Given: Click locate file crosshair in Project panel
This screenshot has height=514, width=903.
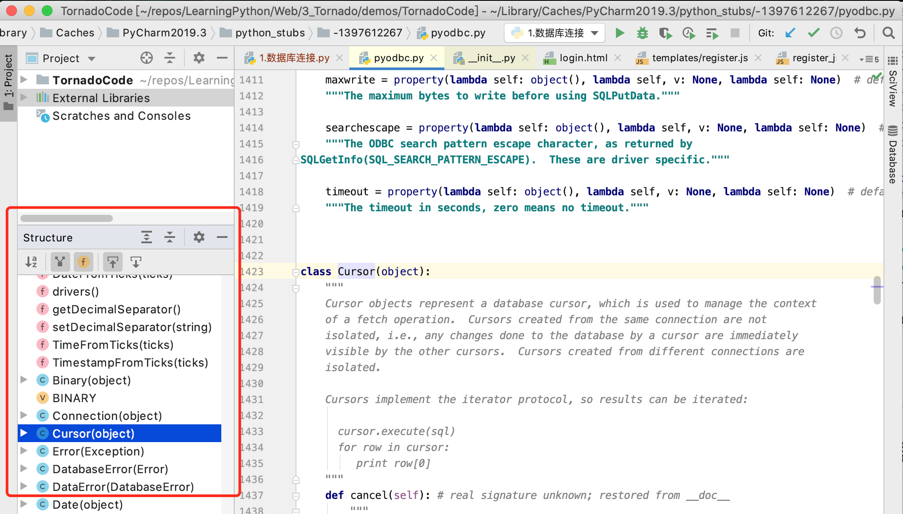Looking at the screenshot, I should click(x=146, y=58).
